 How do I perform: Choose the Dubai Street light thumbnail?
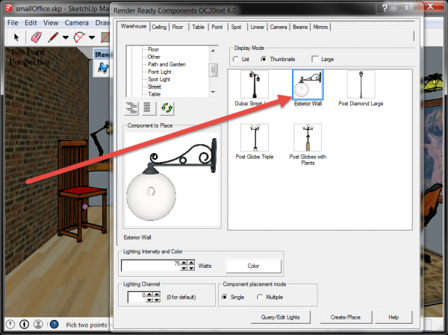click(x=255, y=84)
